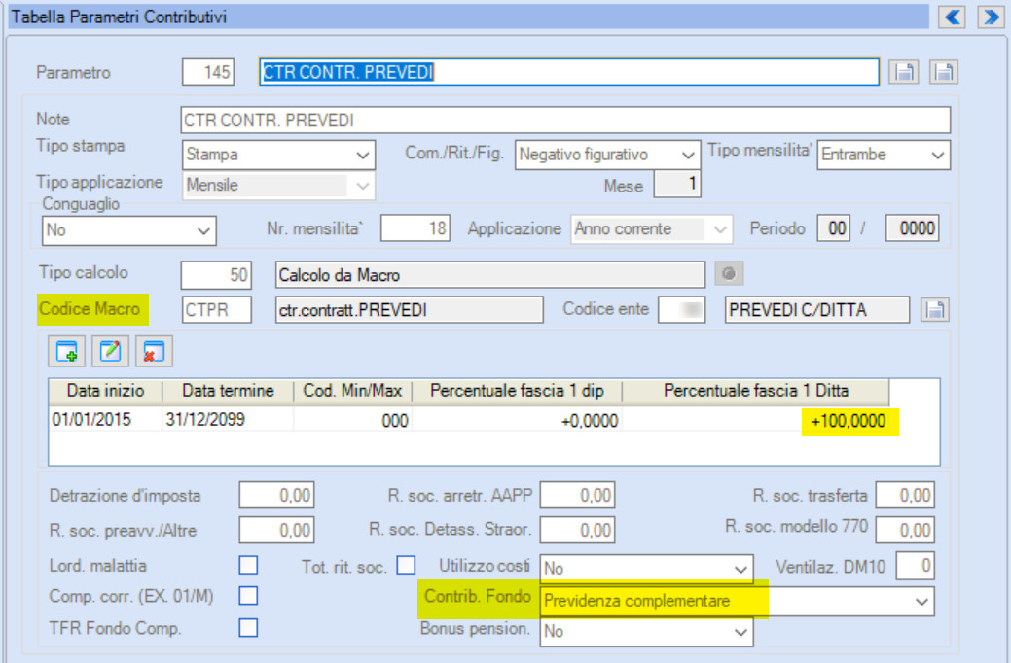Delete the selected percentages table row
This screenshot has width=1011, height=663.
click(x=154, y=352)
